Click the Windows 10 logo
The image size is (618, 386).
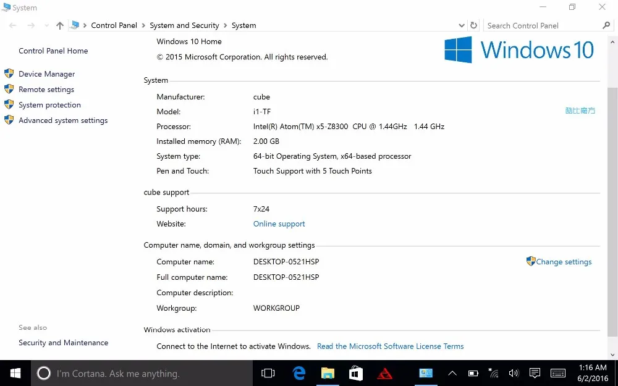pos(519,49)
